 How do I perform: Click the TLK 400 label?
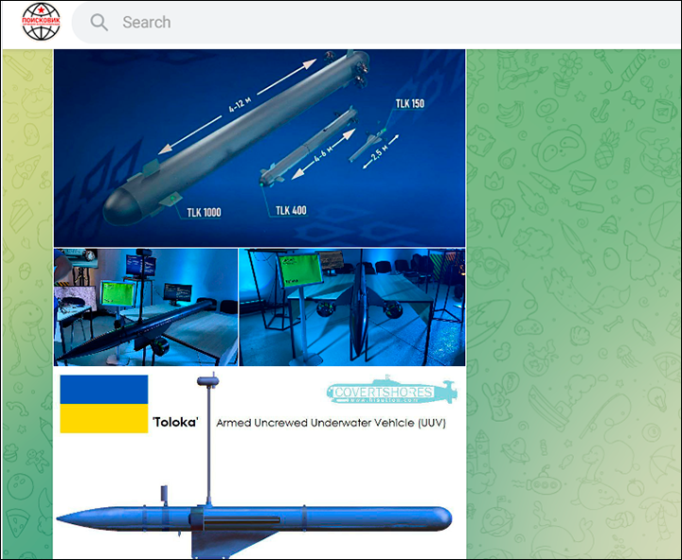(x=291, y=210)
